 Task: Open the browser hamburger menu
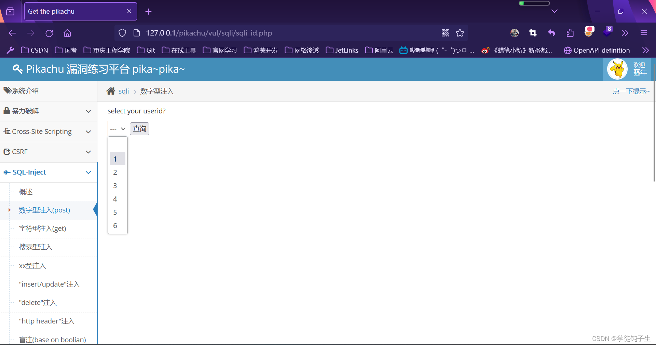click(644, 33)
